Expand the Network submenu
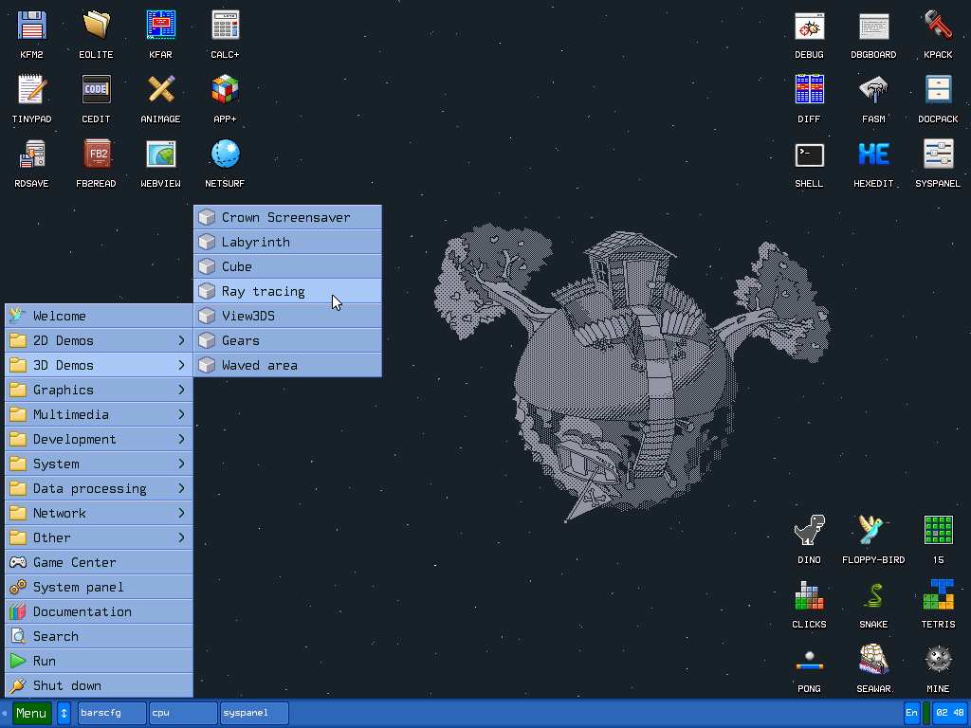Image resolution: width=971 pixels, height=728 pixels. 99,513
